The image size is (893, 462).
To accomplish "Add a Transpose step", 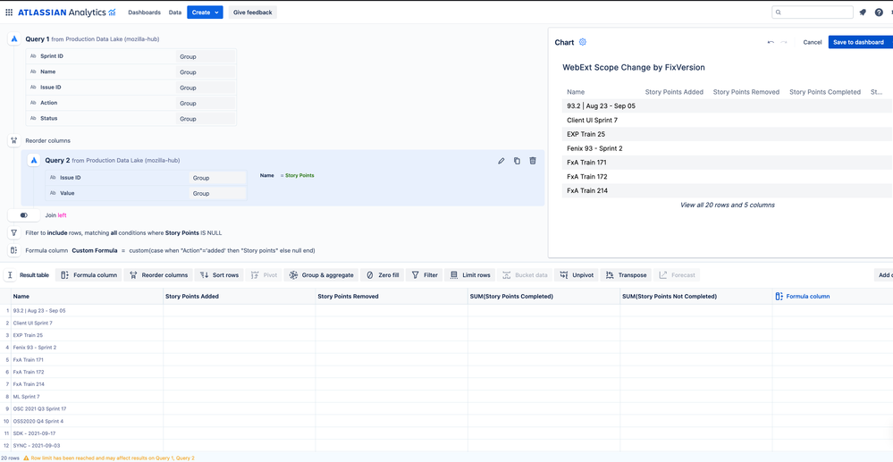I will click(626, 275).
